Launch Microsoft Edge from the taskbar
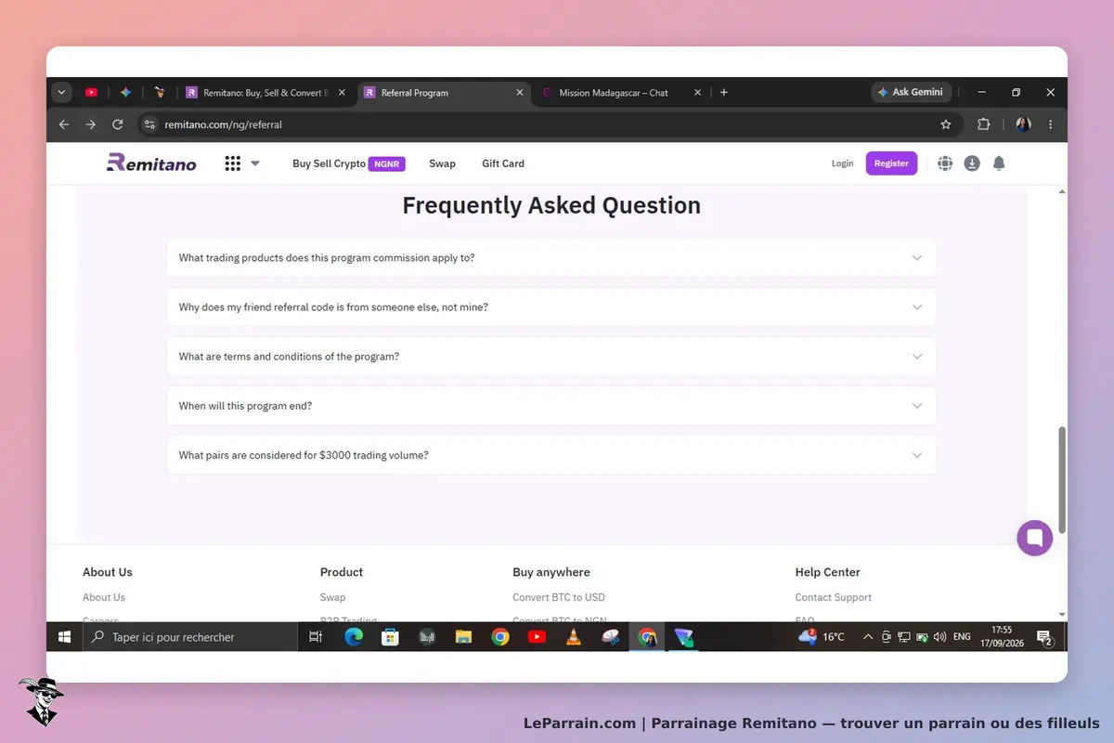The width and height of the screenshot is (1114, 743). point(354,637)
